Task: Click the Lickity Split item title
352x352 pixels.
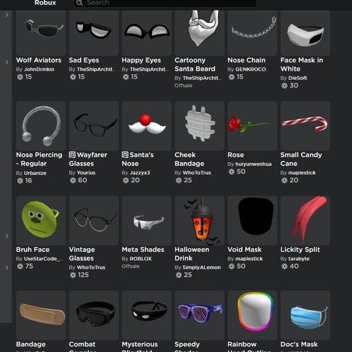Action: coord(300,249)
